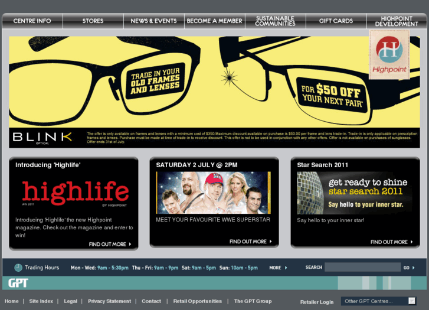This screenshot has width=429, height=322.
Task: Click 'SATURDAY 2 JULY @ 2PM' heading
Action: 197,165
